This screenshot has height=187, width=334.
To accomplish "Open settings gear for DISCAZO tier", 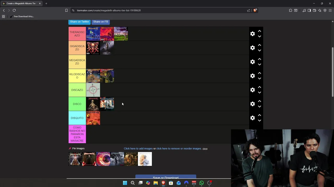I will point(253,90).
